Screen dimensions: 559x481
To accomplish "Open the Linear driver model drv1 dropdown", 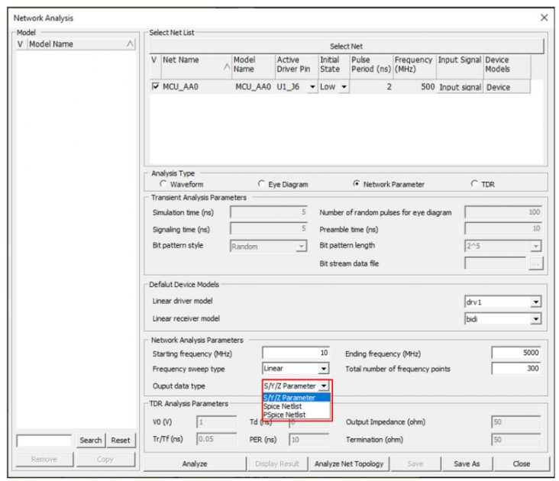I will (x=535, y=302).
